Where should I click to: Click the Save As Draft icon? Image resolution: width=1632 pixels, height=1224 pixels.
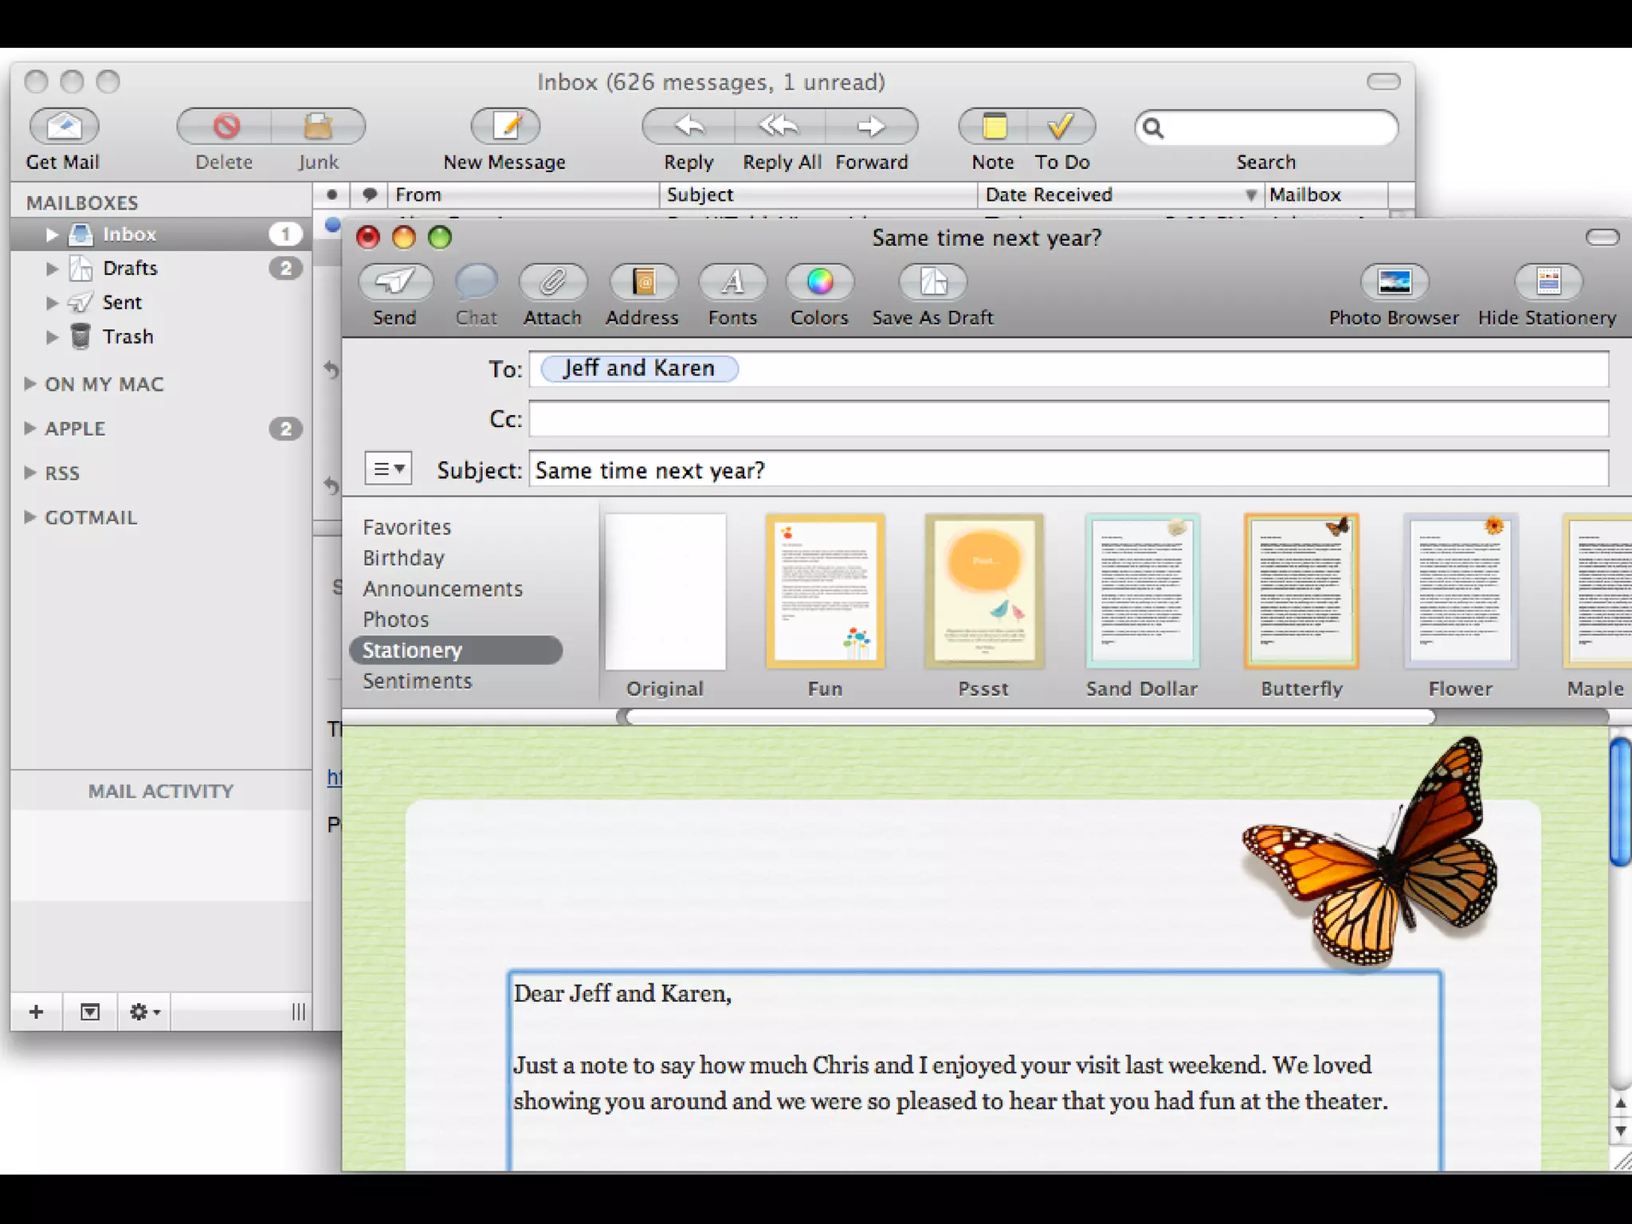933,282
